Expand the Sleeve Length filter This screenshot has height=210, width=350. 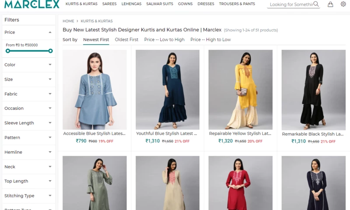28,123
